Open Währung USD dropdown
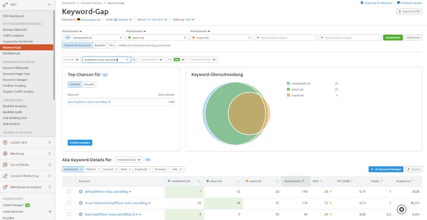This screenshot has height=220, width=427. (190, 19)
